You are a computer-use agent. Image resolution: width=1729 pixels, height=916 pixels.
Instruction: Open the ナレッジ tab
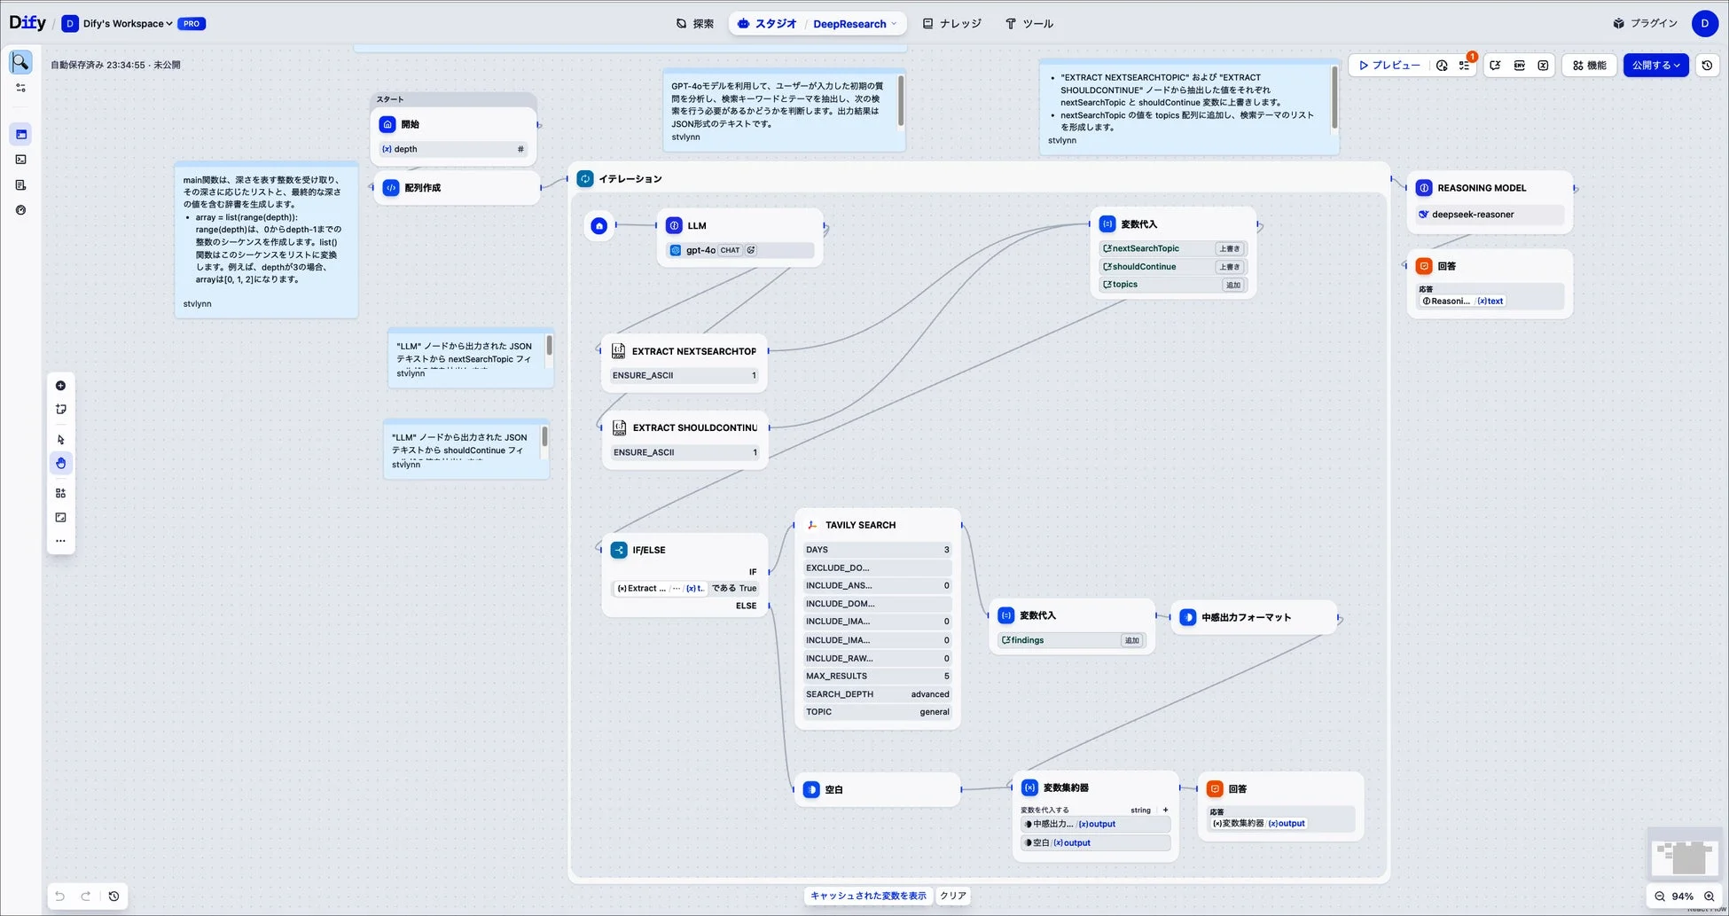(951, 24)
